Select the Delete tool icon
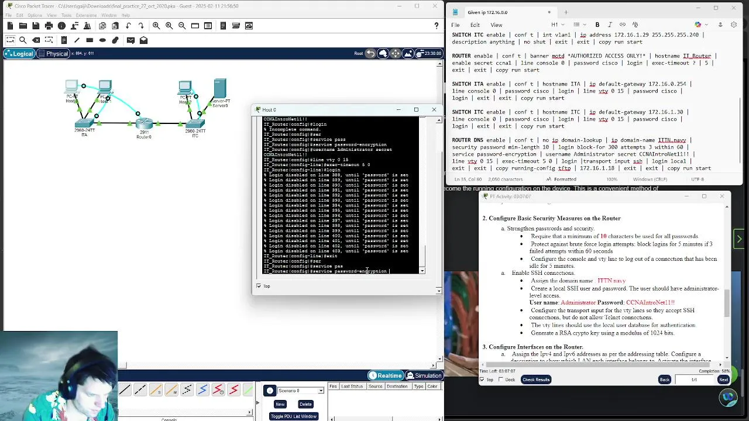 (x=36, y=40)
